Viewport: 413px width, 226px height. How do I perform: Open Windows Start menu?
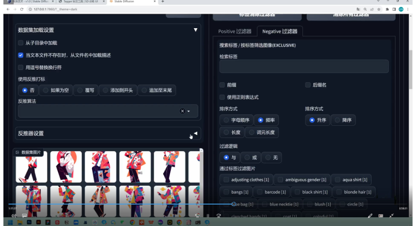[10, 223]
